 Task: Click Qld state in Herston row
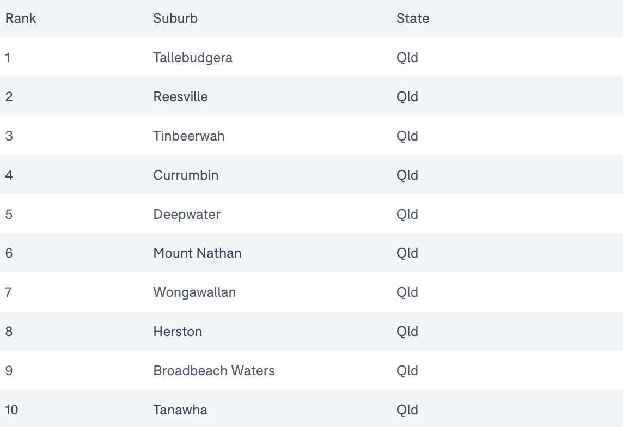(407, 332)
